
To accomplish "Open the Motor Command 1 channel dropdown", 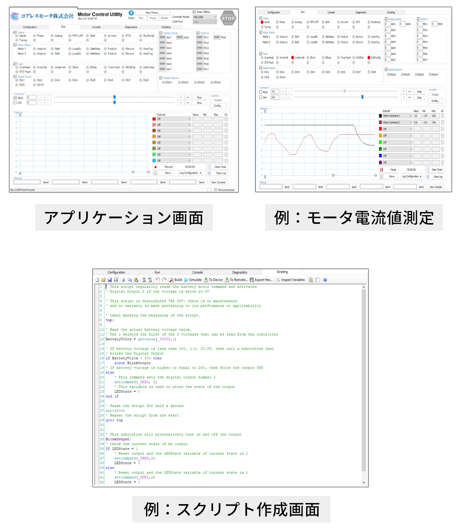I will tap(397, 116).
